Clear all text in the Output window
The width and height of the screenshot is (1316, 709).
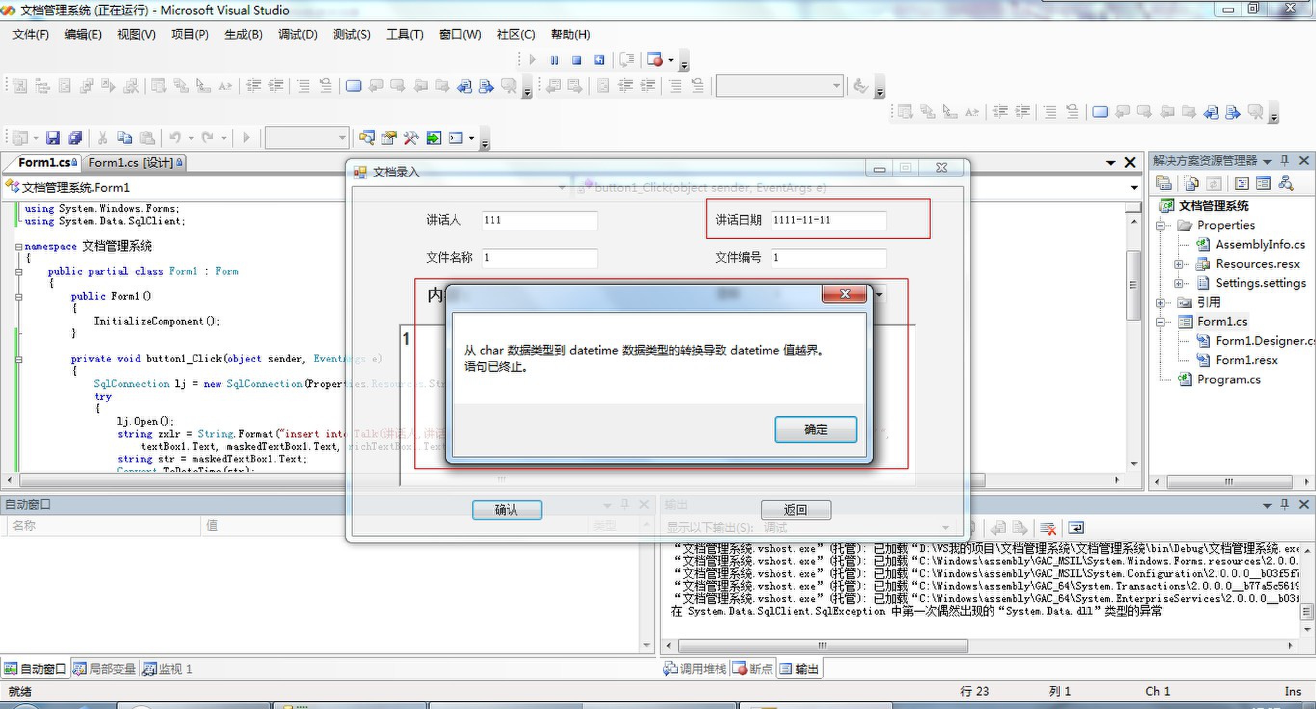point(1048,528)
